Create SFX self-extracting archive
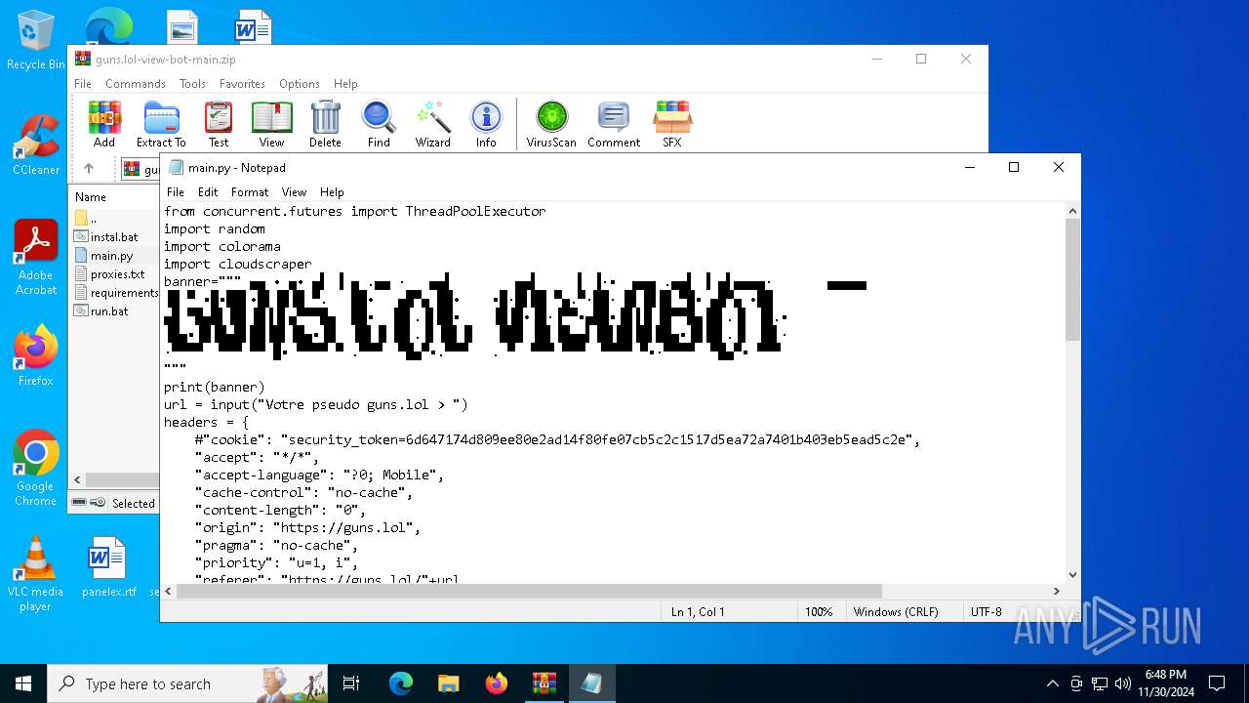Image resolution: width=1249 pixels, height=703 pixels. [x=672, y=124]
